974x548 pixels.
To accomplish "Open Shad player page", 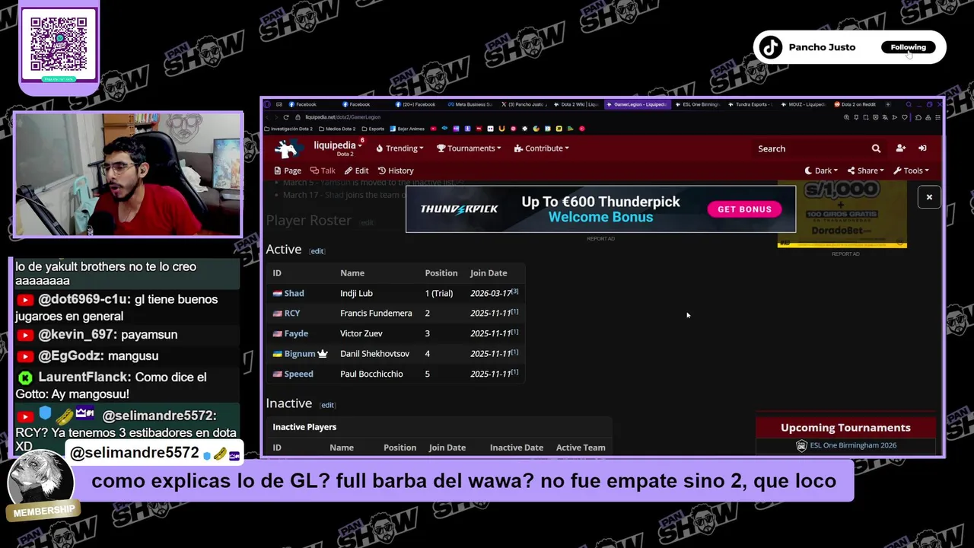I will pyautogui.click(x=294, y=293).
